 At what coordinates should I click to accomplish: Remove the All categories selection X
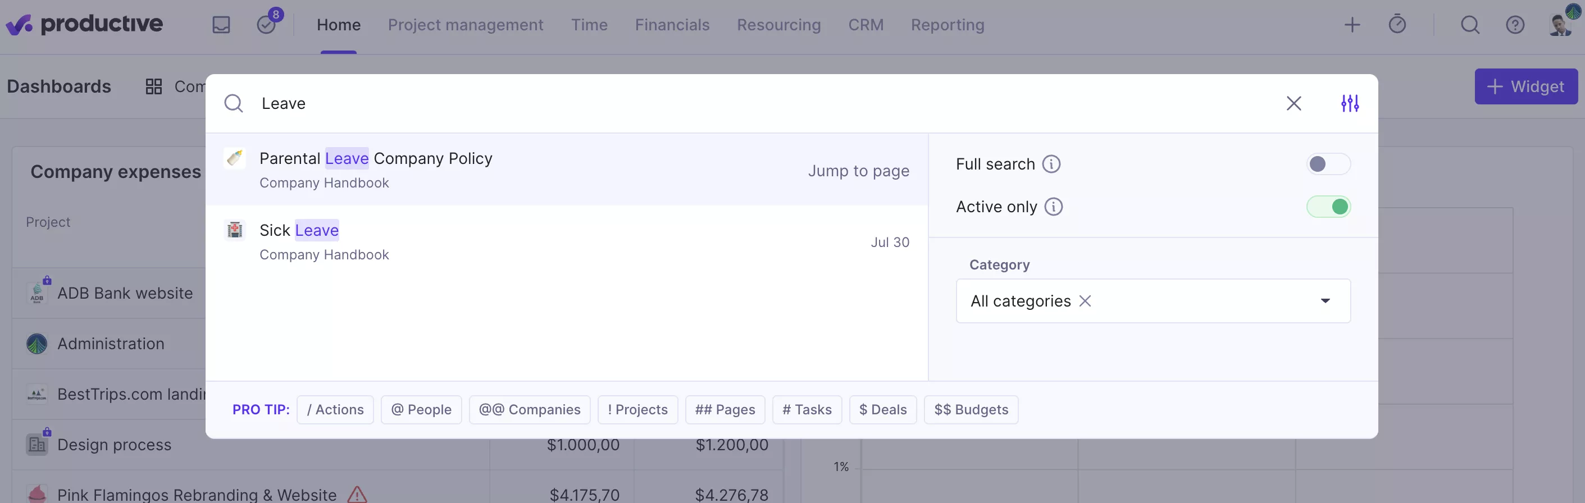pyautogui.click(x=1085, y=301)
